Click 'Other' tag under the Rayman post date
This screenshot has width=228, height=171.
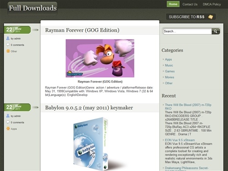(14, 52)
